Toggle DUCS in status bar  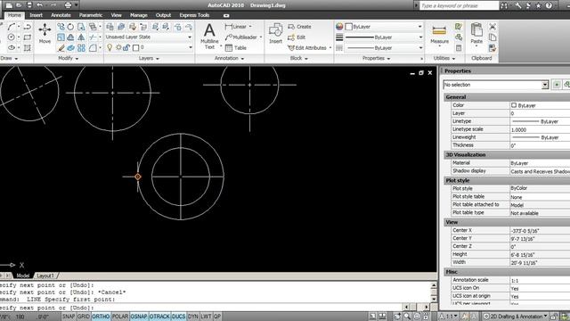click(178, 317)
